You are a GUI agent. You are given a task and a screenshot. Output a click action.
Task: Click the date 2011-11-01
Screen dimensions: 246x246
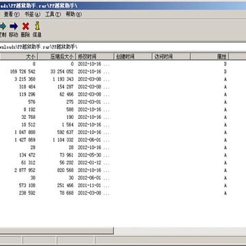pos(90,185)
